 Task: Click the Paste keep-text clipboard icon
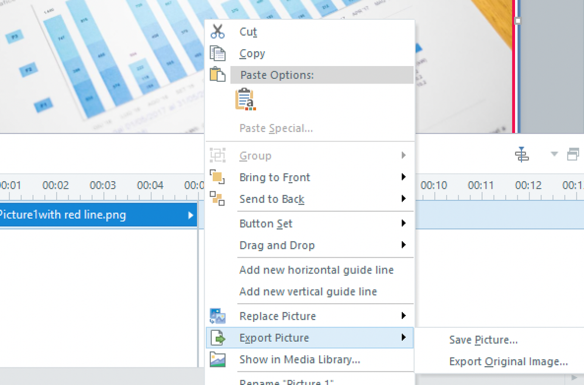click(245, 100)
